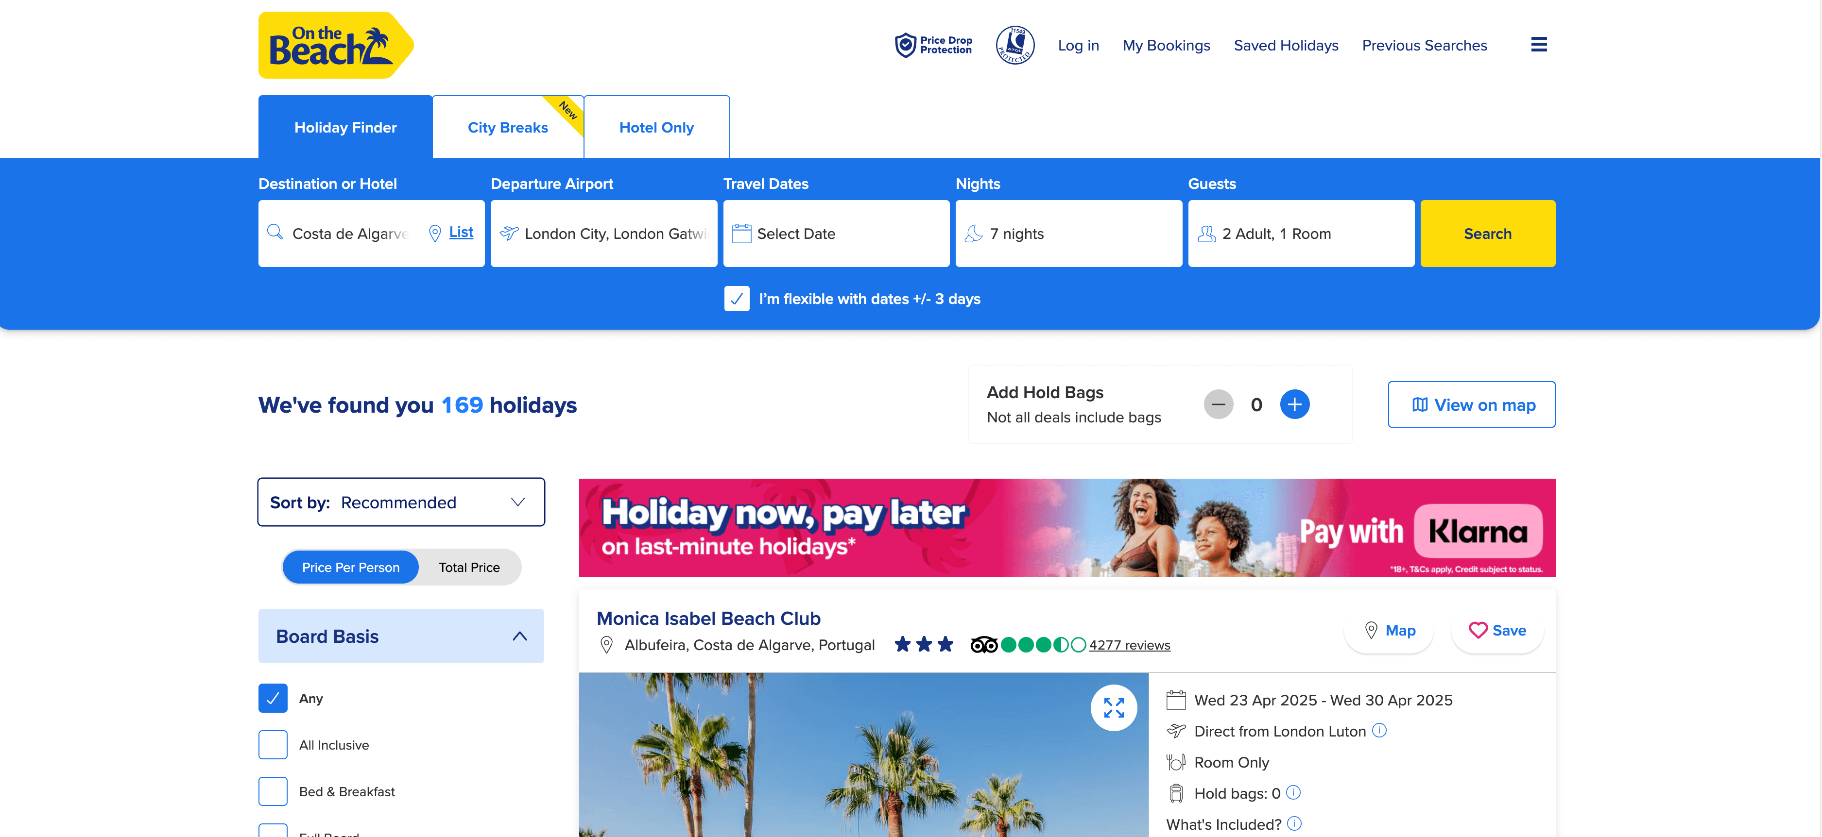Switch pricing to Total Price
Viewport: 1822px width, 837px height.
tap(469, 567)
